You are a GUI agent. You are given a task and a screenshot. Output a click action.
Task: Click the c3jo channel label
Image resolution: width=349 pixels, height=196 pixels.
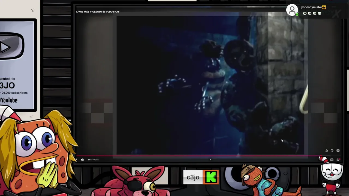193,177
